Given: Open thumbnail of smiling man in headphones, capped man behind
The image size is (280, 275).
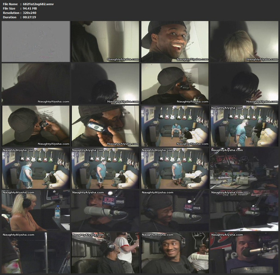Looking at the screenshot, I should 175,253.
